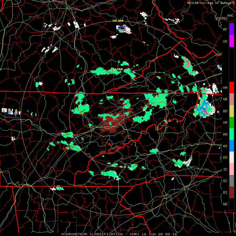236x236 pixels.
Task: Click the dark green HR legend swatch
Action: [x=232, y=123]
